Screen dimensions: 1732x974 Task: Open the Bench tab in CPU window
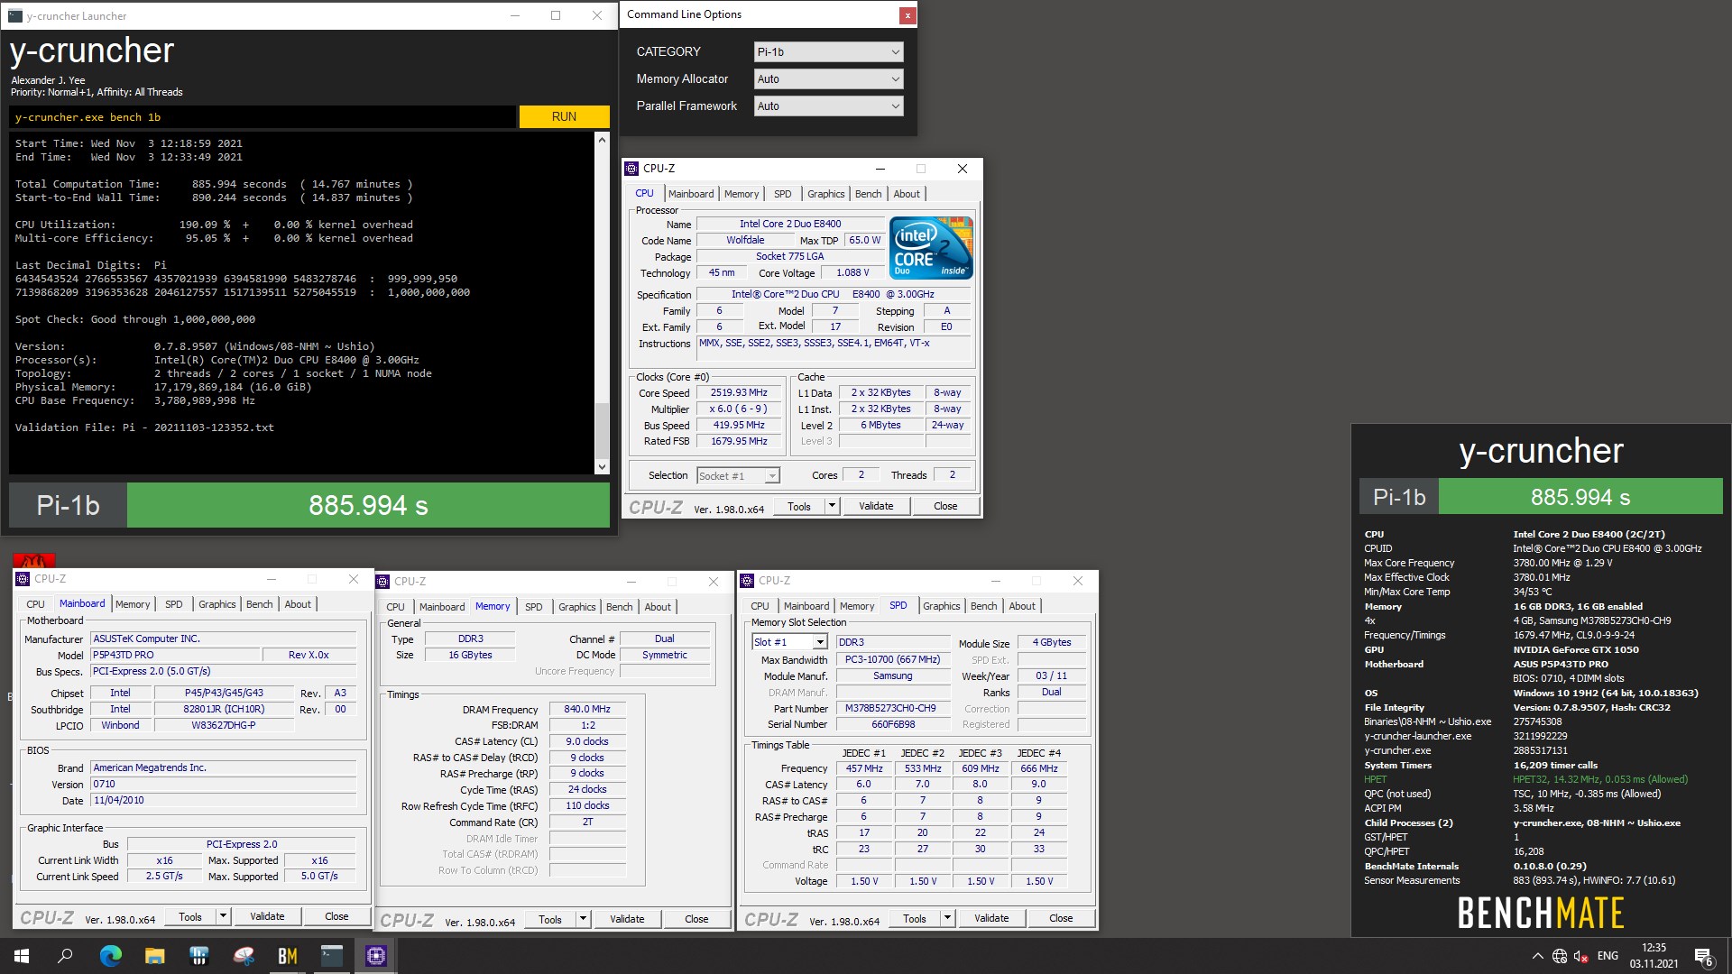(868, 194)
